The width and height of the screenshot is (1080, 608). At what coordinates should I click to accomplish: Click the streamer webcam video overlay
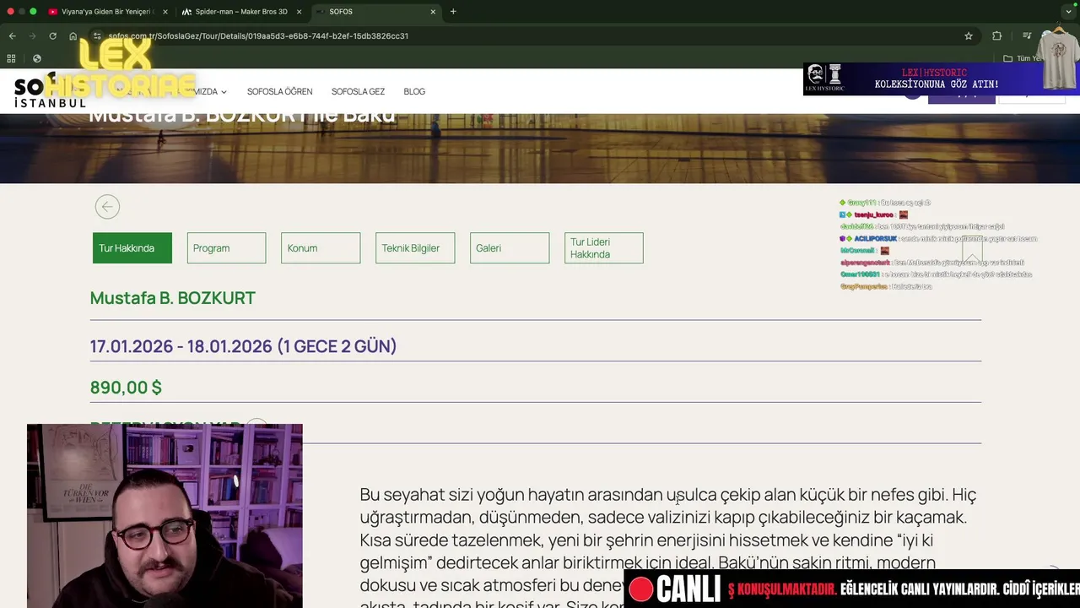coord(165,516)
